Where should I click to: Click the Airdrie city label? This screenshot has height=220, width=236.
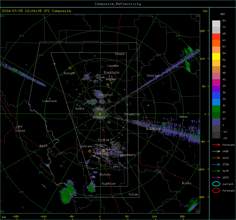(x=103, y=140)
